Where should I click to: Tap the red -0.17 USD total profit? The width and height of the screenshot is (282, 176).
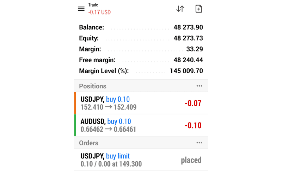coord(99,12)
